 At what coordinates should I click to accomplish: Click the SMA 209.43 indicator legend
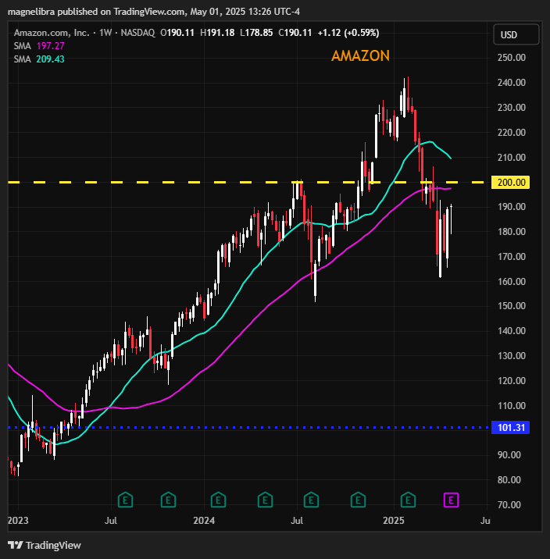(x=39, y=59)
